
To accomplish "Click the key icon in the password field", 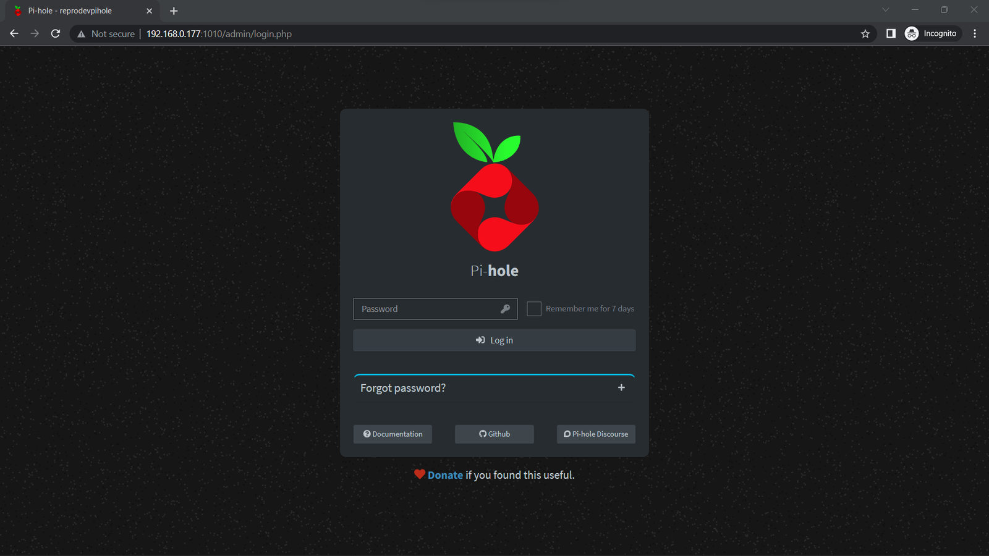I will pos(506,308).
